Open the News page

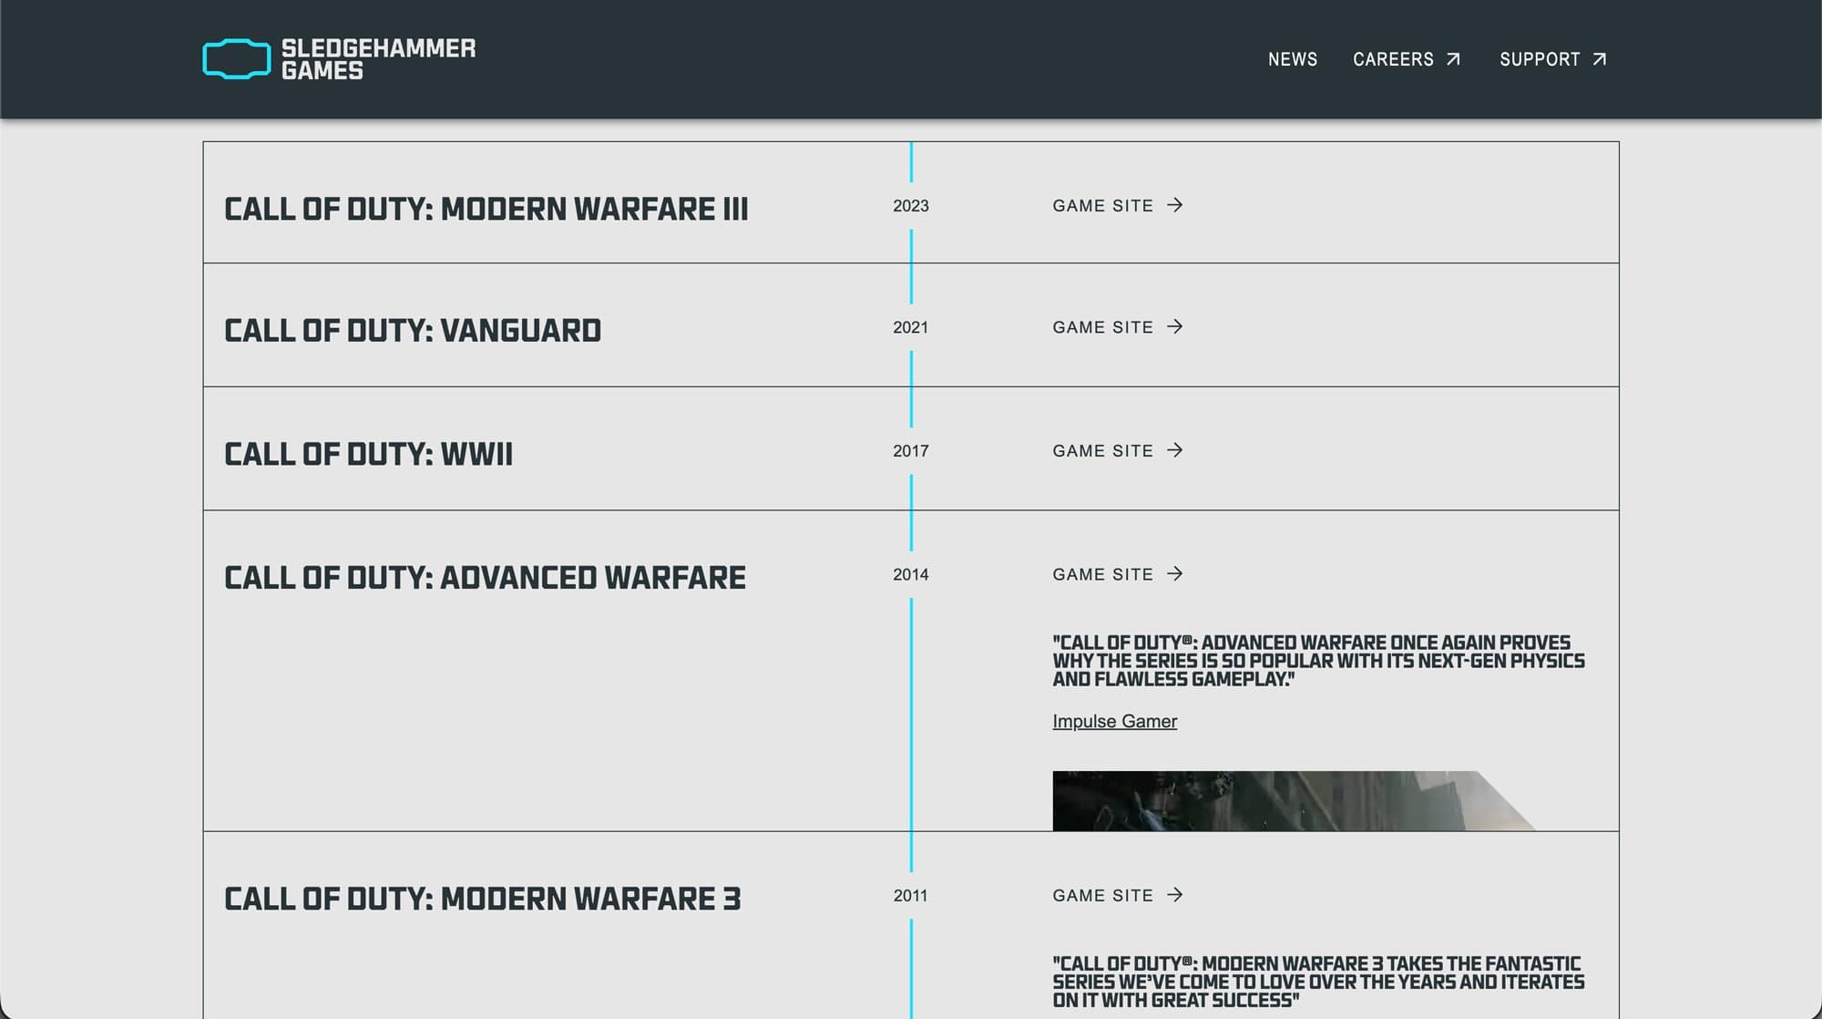coord(1293,59)
